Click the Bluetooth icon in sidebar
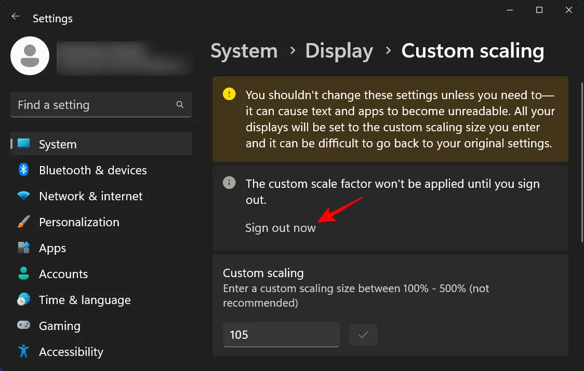The width and height of the screenshot is (584, 371). tap(24, 170)
